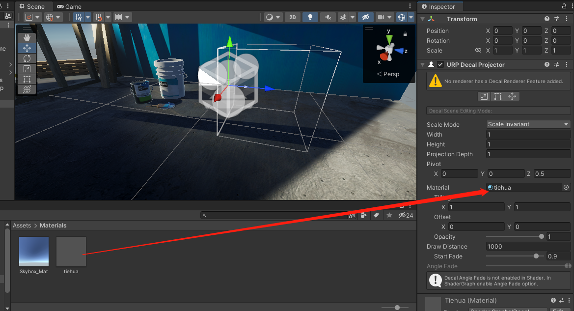Toggle scene lighting lightbulb
The height and width of the screenshot is (311, 574).
click(310, 17)
